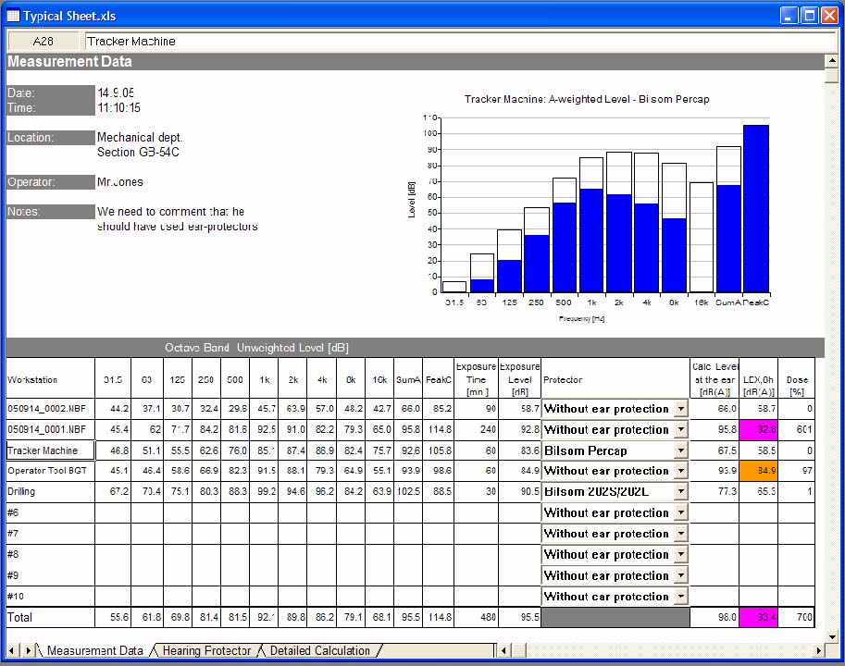Click the A28 cell reference box
Image resolution: width=845 pixels, height=666 pixels.
pos(43,42)
